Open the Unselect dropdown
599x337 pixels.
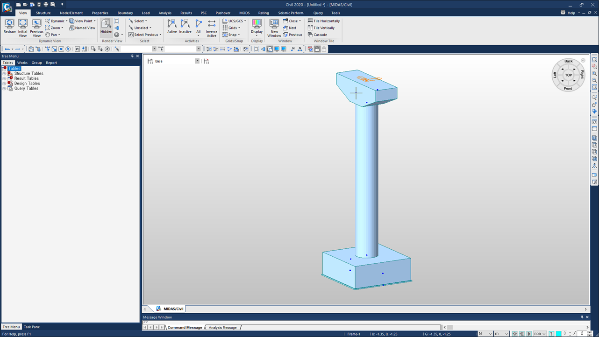point(140,28)
